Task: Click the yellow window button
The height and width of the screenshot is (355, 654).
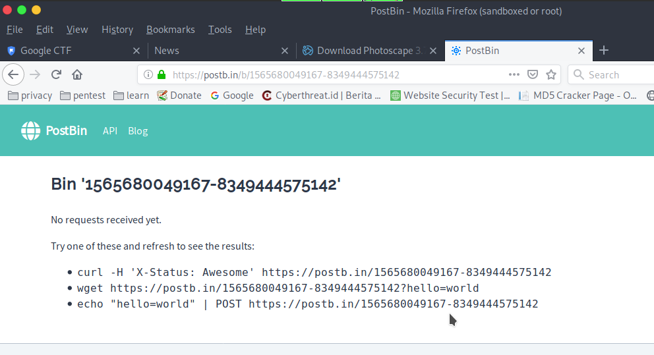Action: tap(36, 10)
